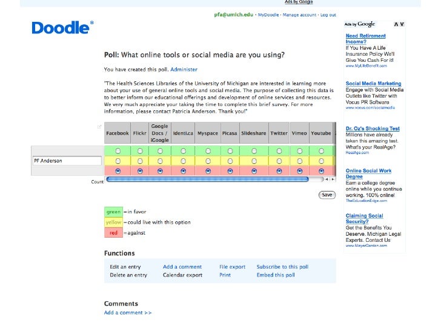Select yellow option for Facebook
Image resolution: width=441 pixels, height=331 pixels.
pos(118,161)
